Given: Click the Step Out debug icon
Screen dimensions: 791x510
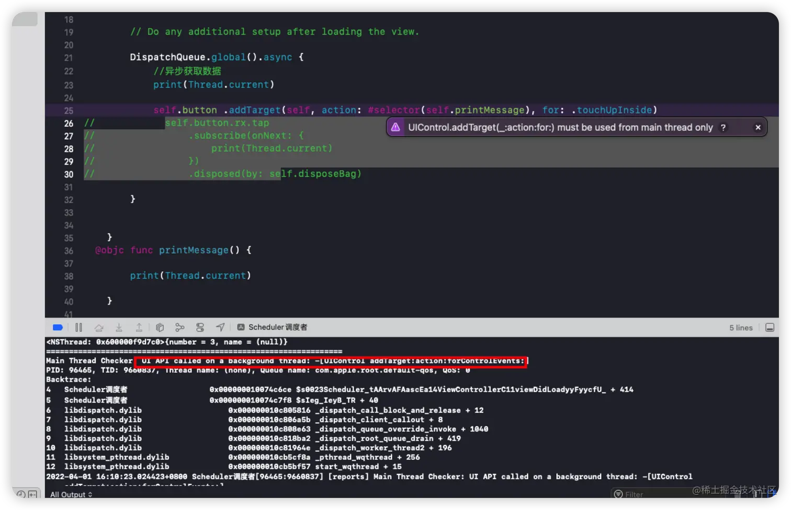Looking at the screenshot, I should (x=139, y=327).
